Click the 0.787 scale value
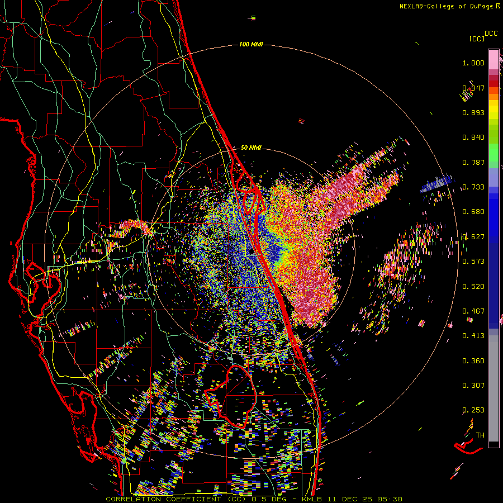 (473, 162)
